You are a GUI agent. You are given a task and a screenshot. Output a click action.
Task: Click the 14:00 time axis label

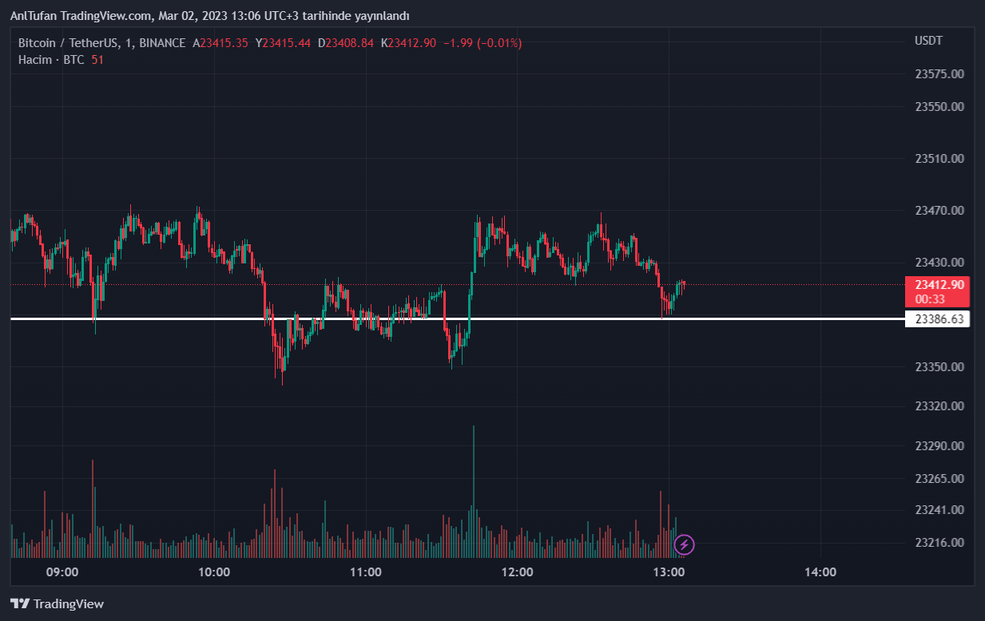pyautogui.click(x=820, y=572)
